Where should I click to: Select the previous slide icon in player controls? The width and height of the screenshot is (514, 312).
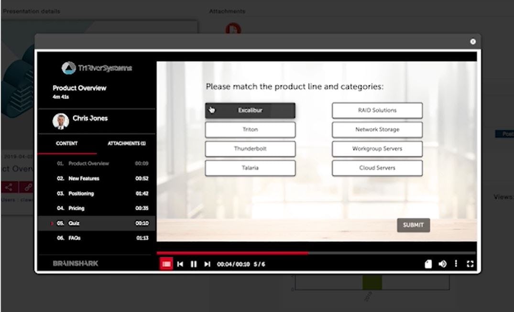pos(180,263)
